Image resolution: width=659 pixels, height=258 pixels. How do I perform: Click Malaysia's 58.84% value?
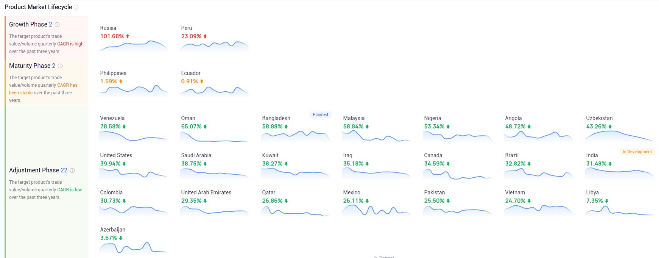pyautogui.click(x=353, y=127)
